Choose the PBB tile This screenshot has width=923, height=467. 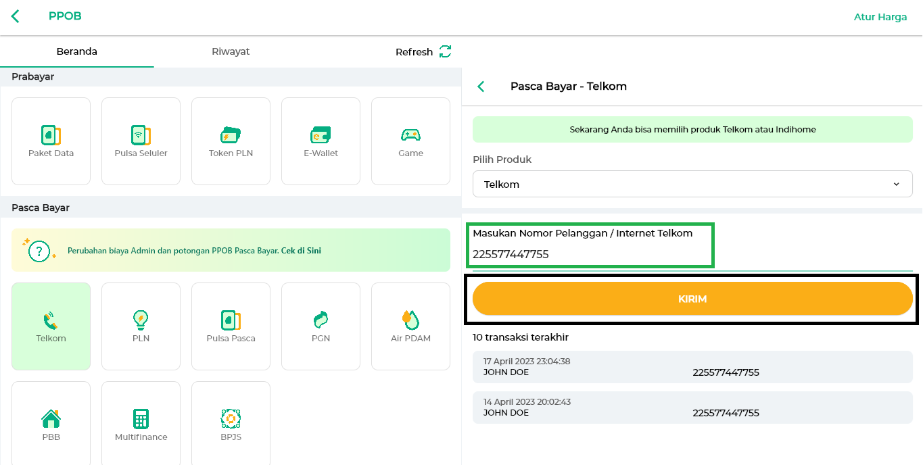point(51,424)
